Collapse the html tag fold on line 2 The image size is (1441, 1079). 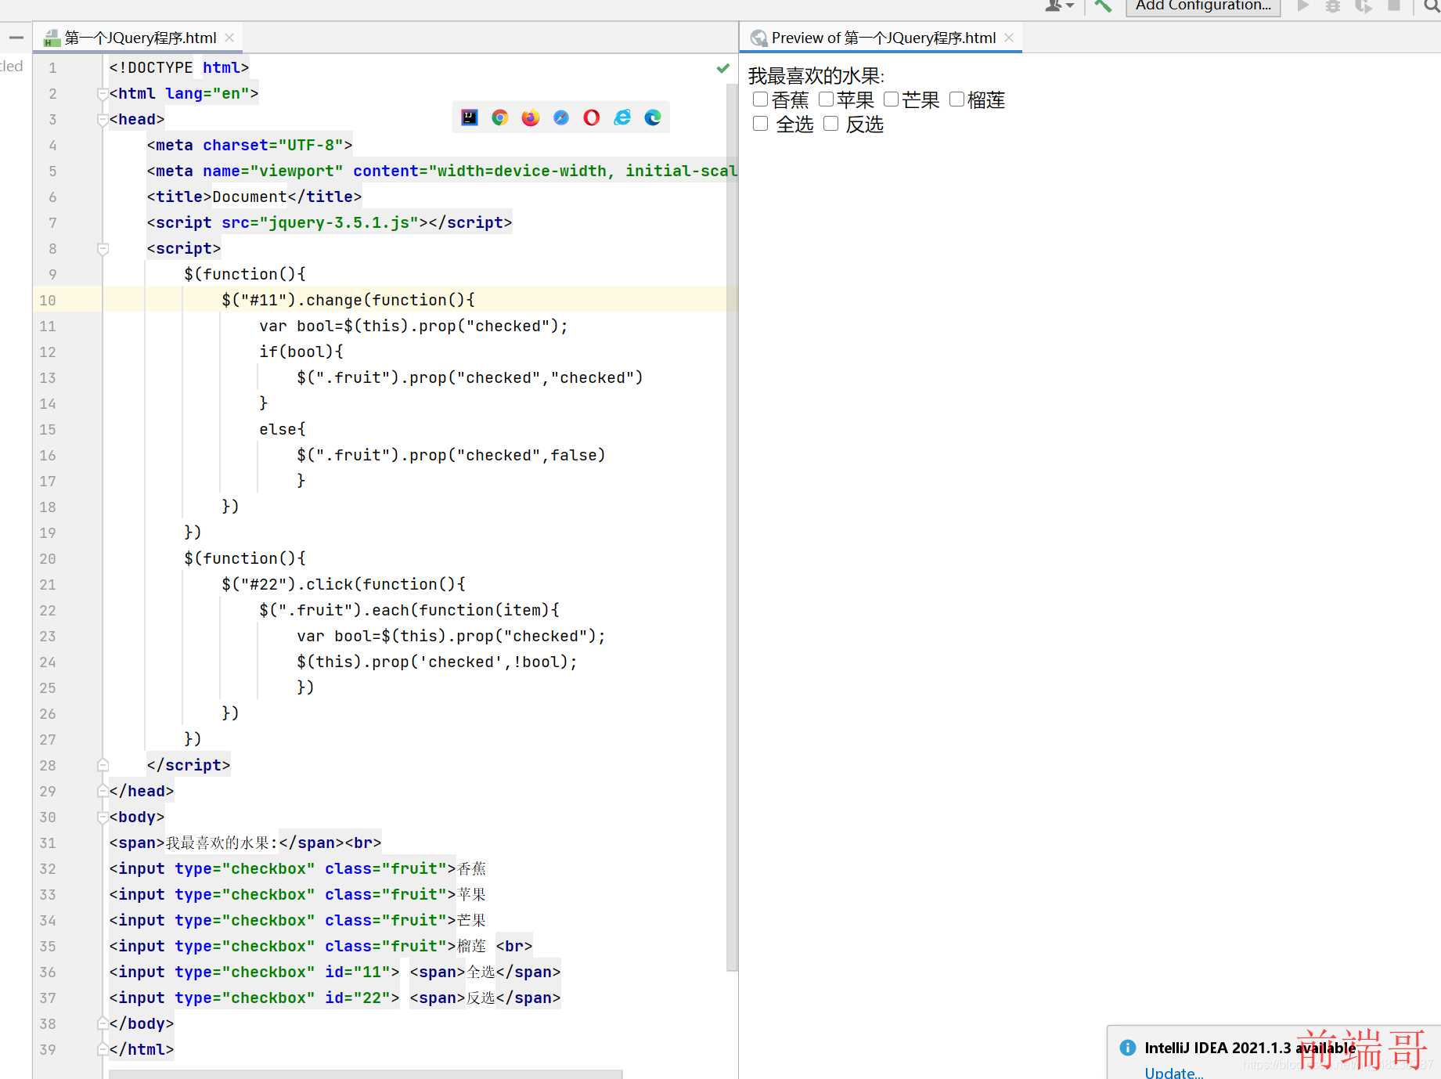103,94
